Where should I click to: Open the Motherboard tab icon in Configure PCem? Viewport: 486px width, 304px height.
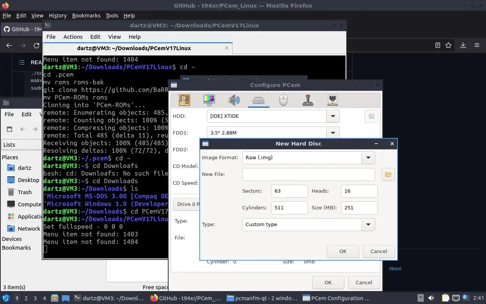pos(185,100)
